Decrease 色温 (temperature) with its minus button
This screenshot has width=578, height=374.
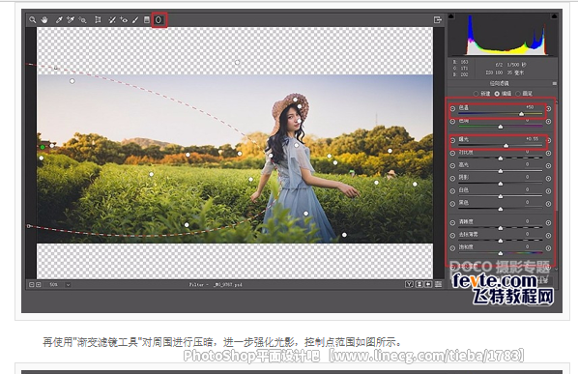(x=452, y=108)
